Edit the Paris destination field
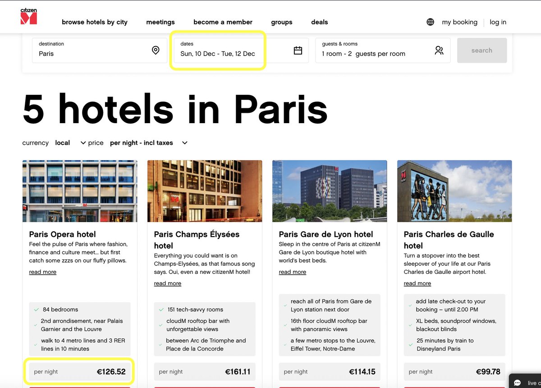This screenshot has height=388, width=541. coord(100,51)
